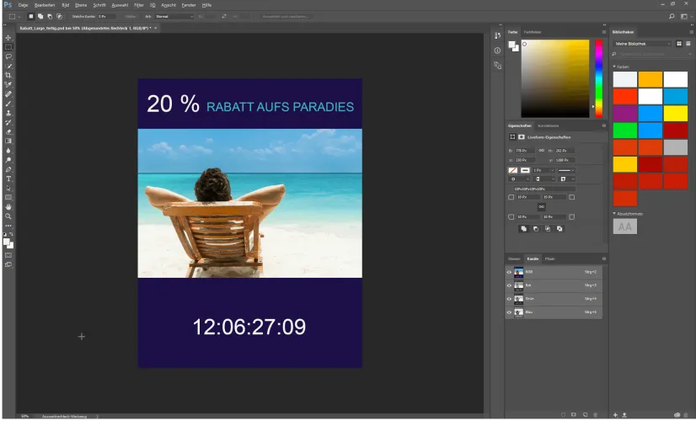The height and width of the screenshot is (421, 696).
Task: Select the Gradient tool
Action: [x=8, y=141]
